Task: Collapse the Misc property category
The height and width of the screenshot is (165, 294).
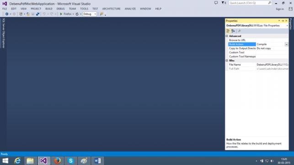Action: [x=227, y=61]
